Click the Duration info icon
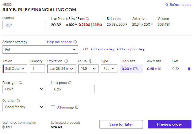Screen dimensions: 194x134 click(18, 101)
